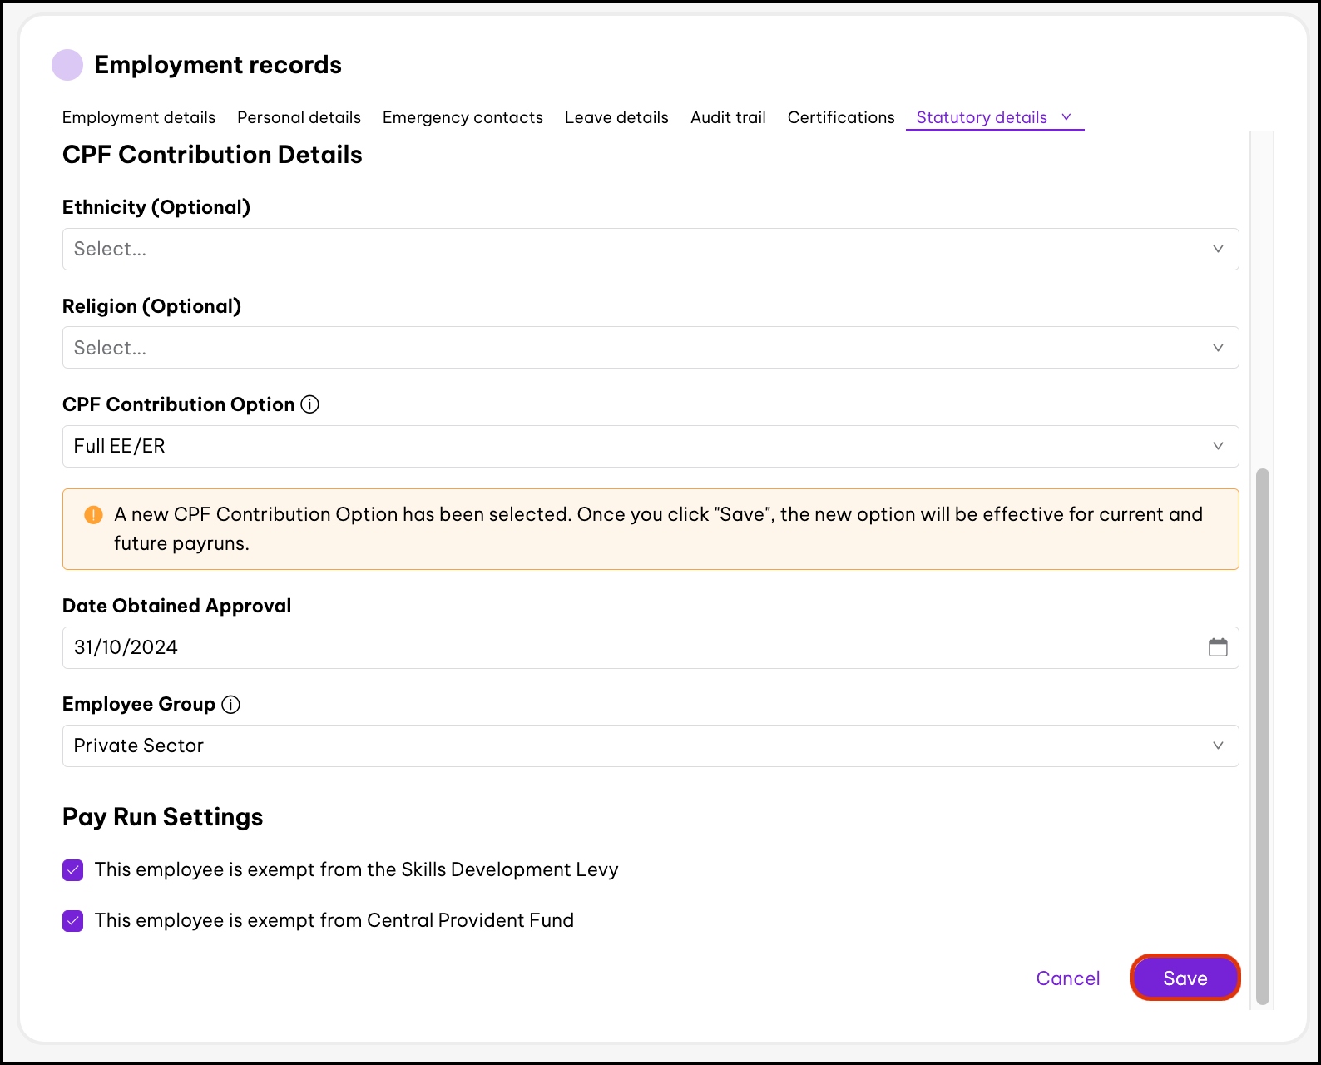Click the chevron arrow on Statutory details tab
The width and height of the screenshot is (1321, 1065).
pyautogui.click(x=1066, y=117)
